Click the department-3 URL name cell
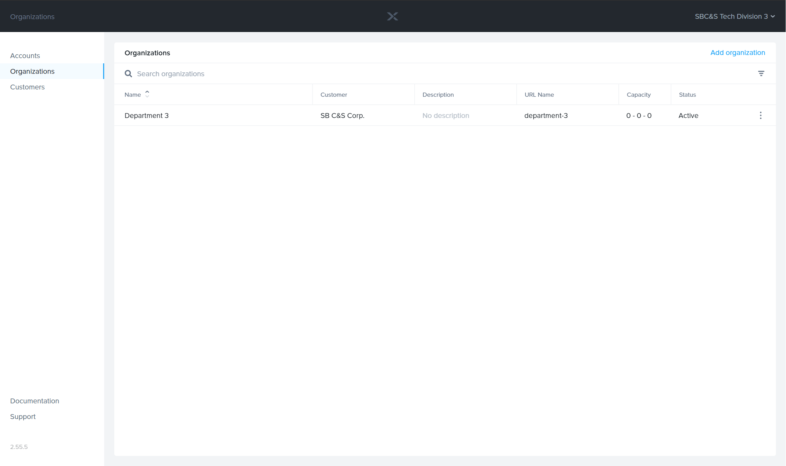 [x=546, y=116]
